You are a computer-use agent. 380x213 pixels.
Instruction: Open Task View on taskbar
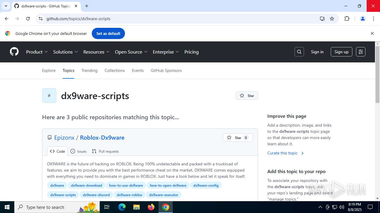coord(107,207)
